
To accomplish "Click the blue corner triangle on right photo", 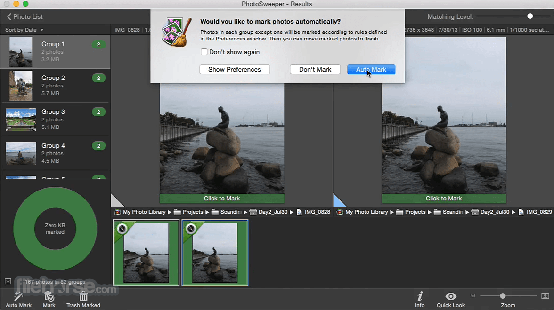I will click(338, 201).
